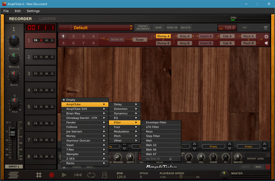Adjust the channel PAN knob
Screen dimensions: 275x181
pos(15,103)
